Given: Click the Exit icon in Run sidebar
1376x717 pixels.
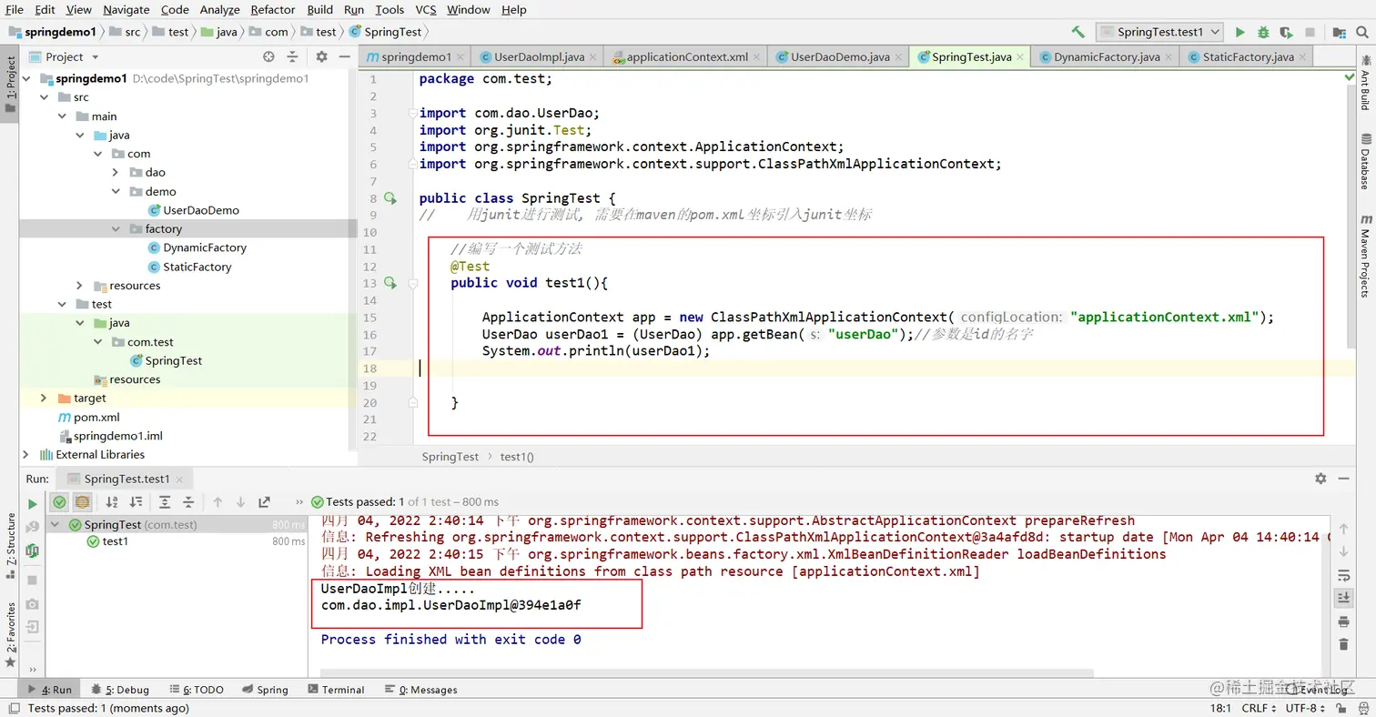Looking at the screenshot, I should click(33, 627).
